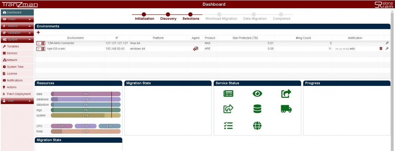The image size is (395, 151).
Task: Click the agent icon for hpe103-o-win
Action: point(196,49)
